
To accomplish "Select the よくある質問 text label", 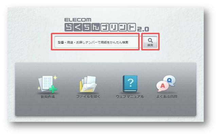I will click(167, 96).
